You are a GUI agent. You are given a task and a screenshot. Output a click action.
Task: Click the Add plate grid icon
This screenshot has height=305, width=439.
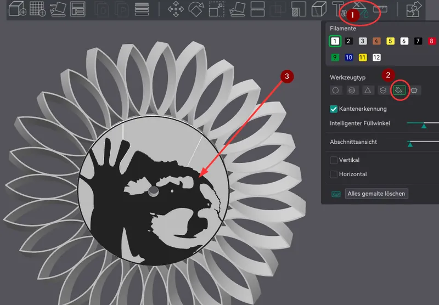pos(37,9)
